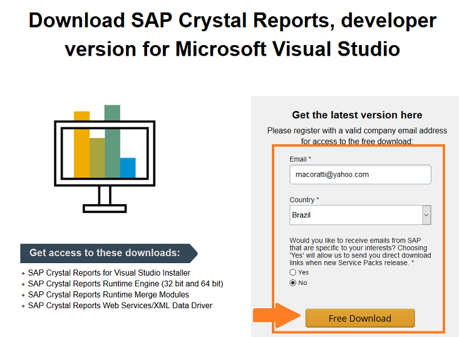Click the 'Would you like to receive emails' question text
This screenshot has height=337, width=459.
point(360,252)
